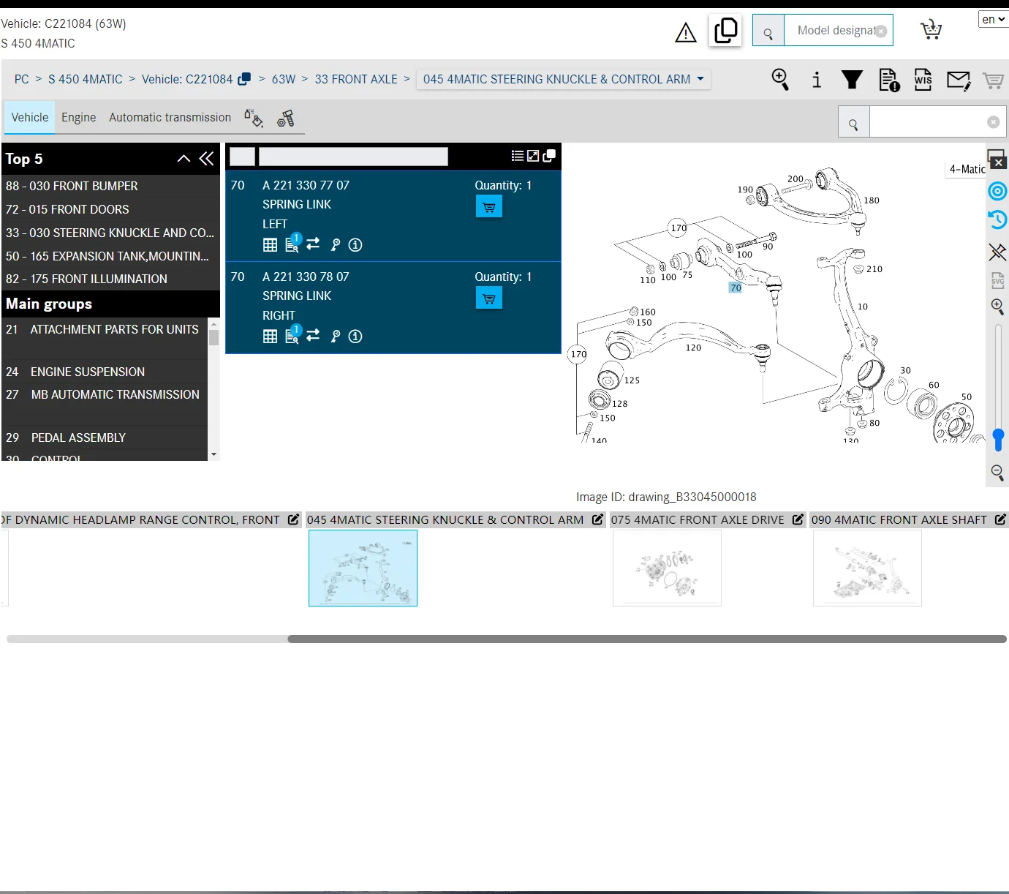Zoom in on the drawing
This screenshot has height=894, width=1009.
(x=997, y=307)
